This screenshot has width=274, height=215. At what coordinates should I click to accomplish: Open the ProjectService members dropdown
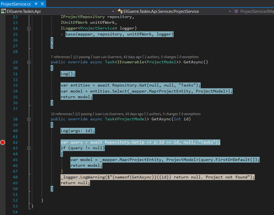256,11
